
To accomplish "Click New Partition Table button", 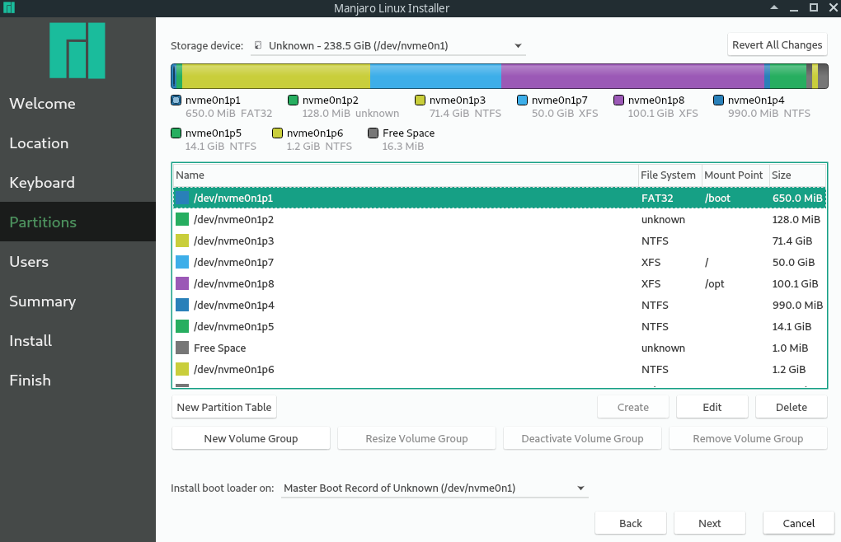I will [224, 407].
